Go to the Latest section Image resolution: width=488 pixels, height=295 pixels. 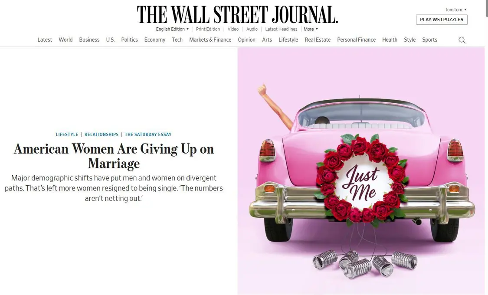(x=45, y=40)
